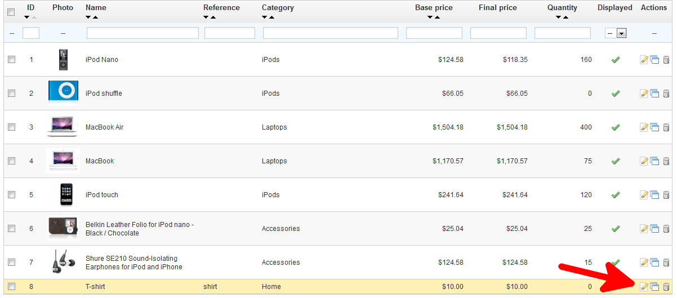This screenshot has height=298, width=677.
Task: Focus the Quantity filter field
Action: point(563,33)
